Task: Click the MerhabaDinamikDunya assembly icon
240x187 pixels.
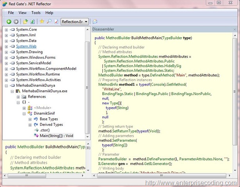Action: [12, 85]
